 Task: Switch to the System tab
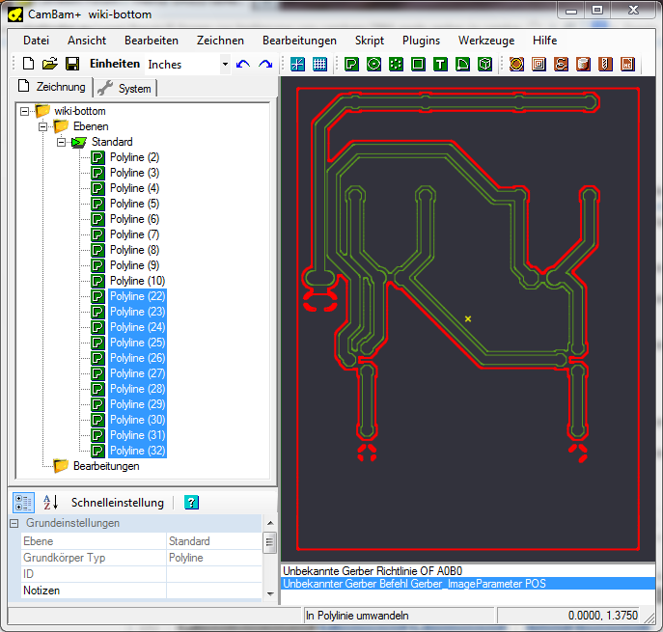click(x=125, y=89)
